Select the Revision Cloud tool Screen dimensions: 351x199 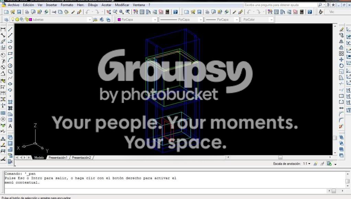pos(10,72)
